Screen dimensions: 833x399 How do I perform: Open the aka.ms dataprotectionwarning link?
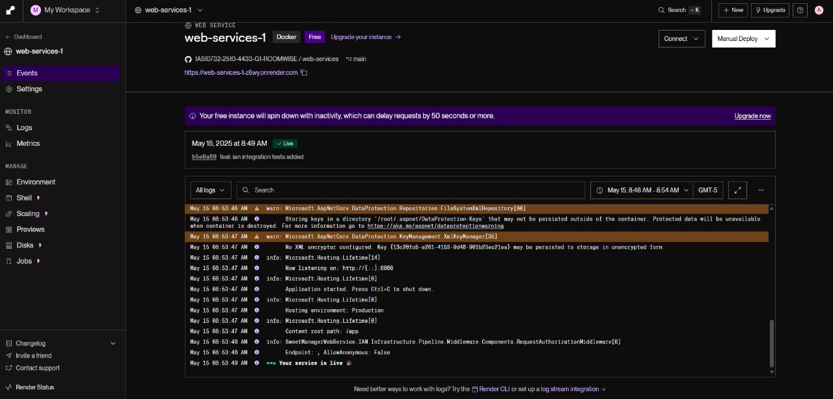435,226
